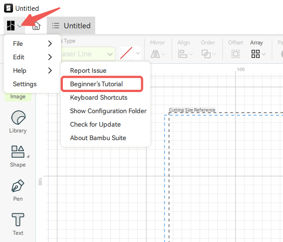Click the Order tool icon
The height and width of the screenshot is (242, 283).
(x=206, y=54)
